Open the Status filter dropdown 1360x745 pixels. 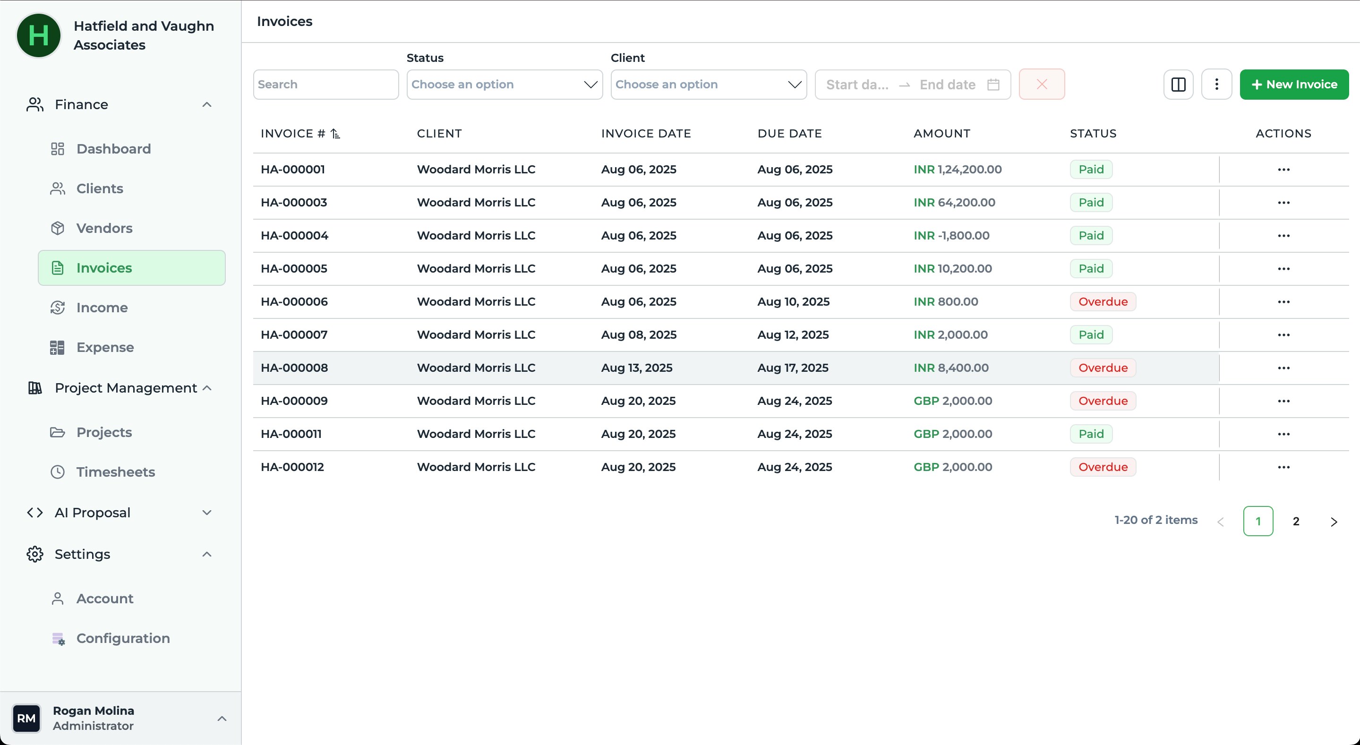point(504,85)
